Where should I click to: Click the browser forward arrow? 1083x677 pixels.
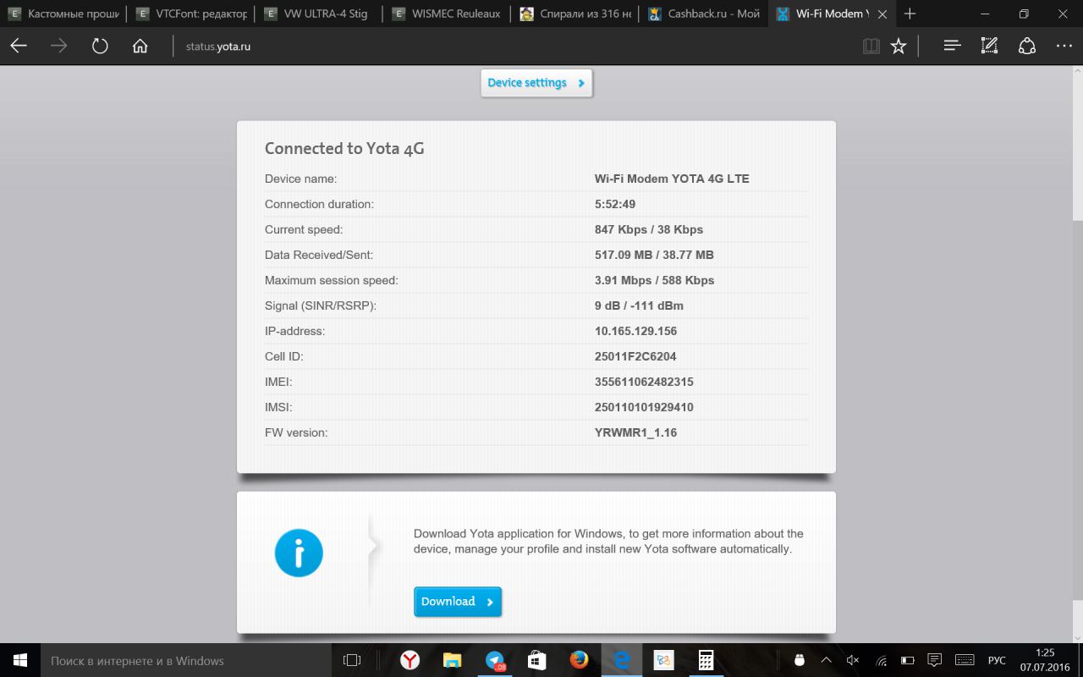(x=59, y=47)
